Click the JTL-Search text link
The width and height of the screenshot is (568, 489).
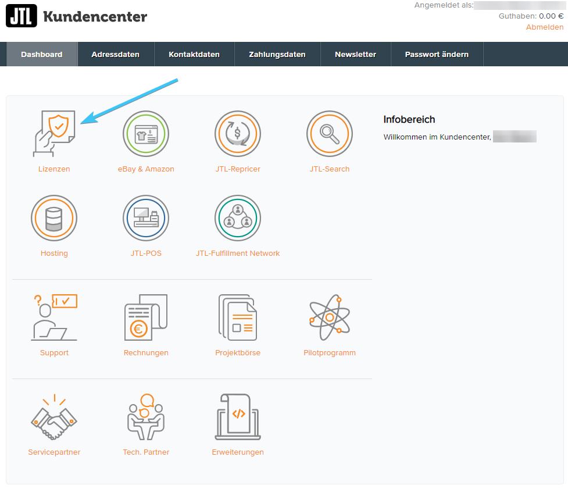coord(330,169)
